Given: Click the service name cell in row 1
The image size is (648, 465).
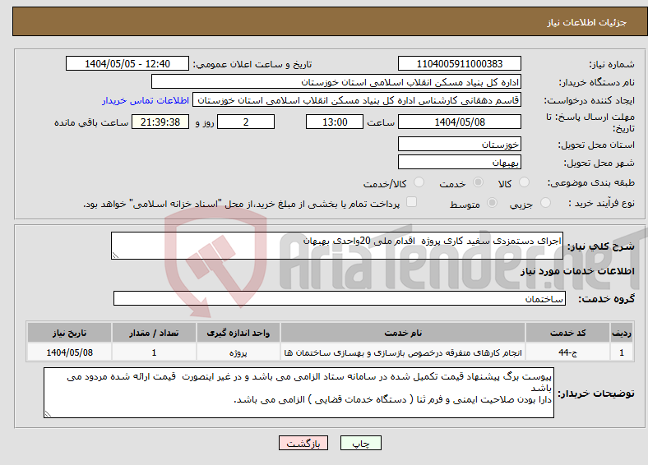Looking at the screenshot, I should click(403, 352).
